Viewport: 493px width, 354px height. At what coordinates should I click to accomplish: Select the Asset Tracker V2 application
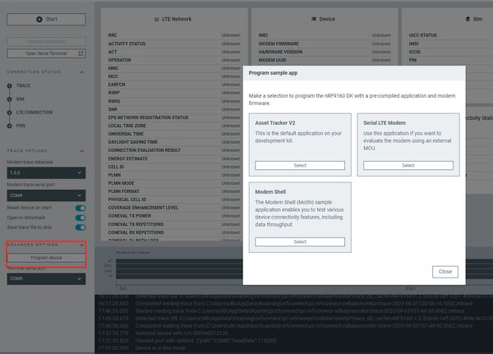[x=300, y=165]
